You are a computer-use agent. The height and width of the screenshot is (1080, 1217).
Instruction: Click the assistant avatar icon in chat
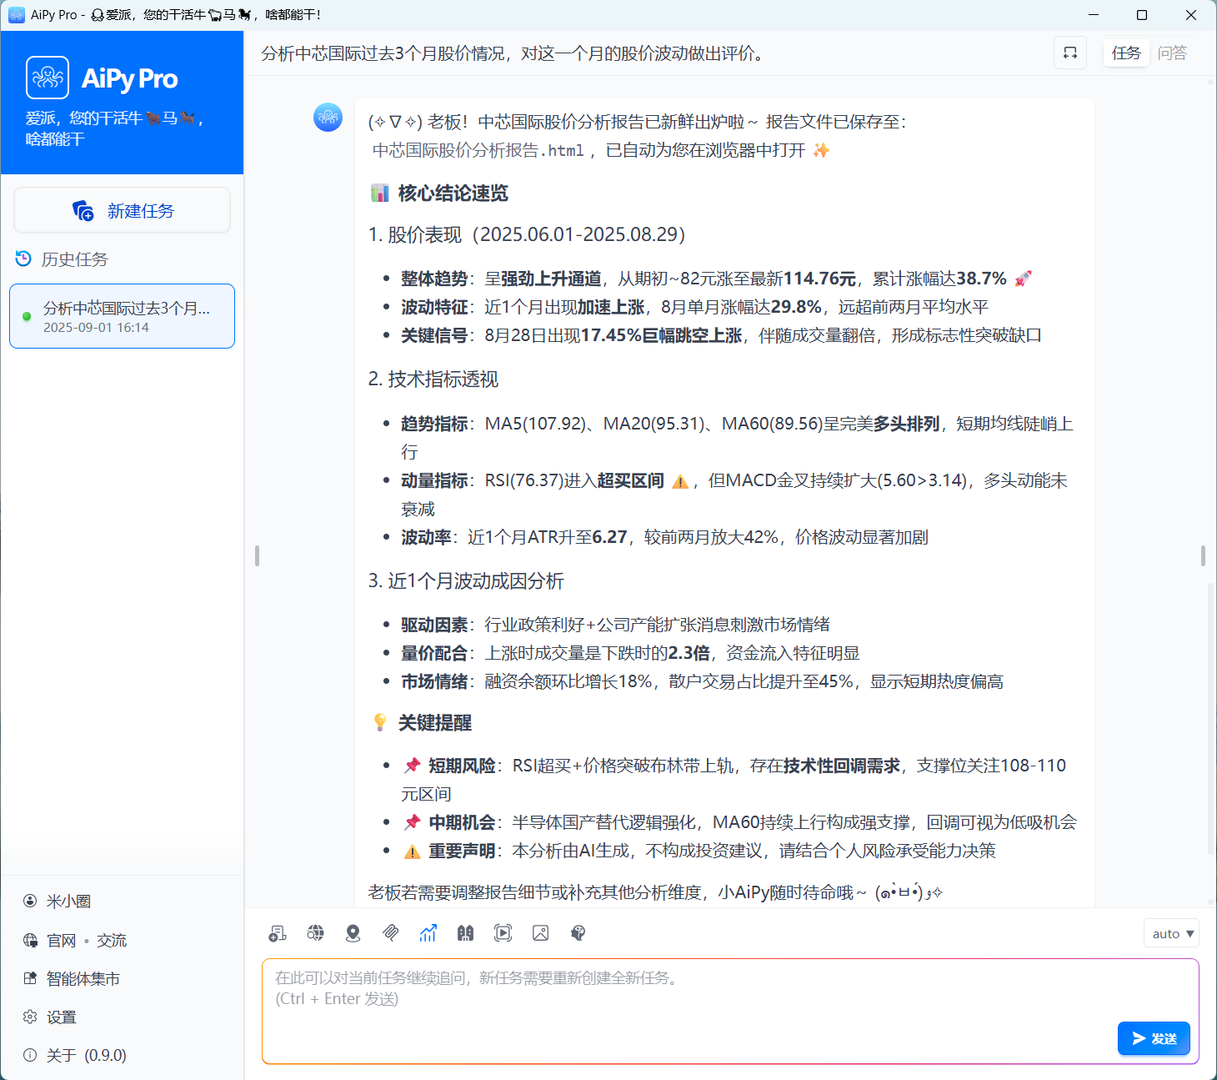point(328,117)
